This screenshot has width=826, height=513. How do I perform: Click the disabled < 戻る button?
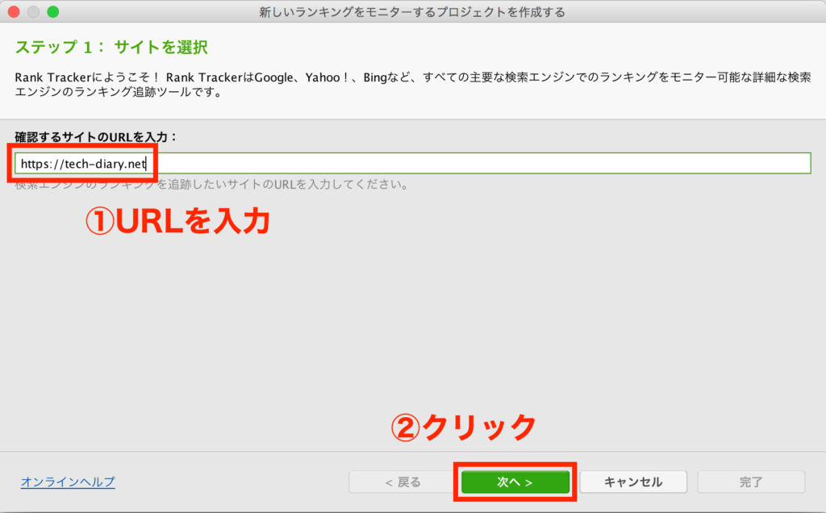click(403, 482)
